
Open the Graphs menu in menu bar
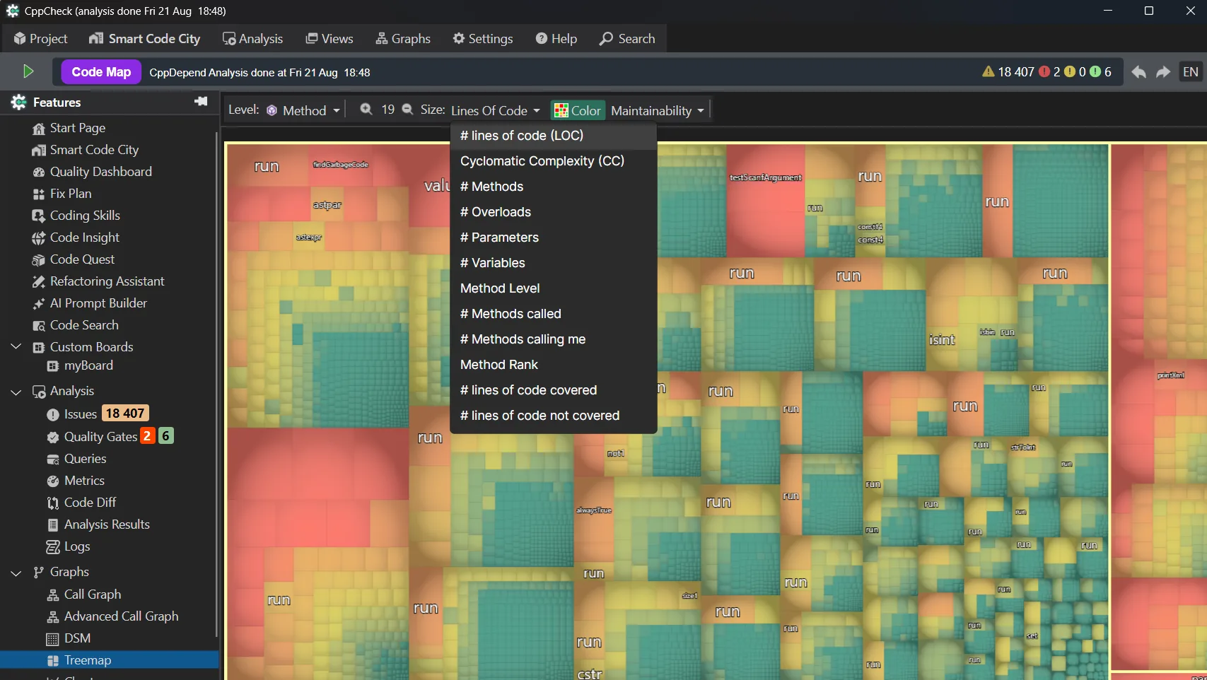point(403,38)
